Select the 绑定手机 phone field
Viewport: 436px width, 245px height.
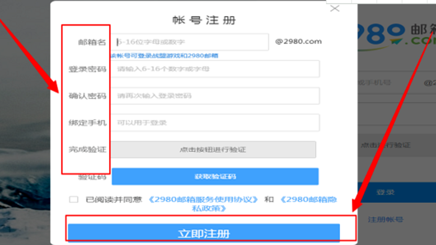click(x=216, y=122)
